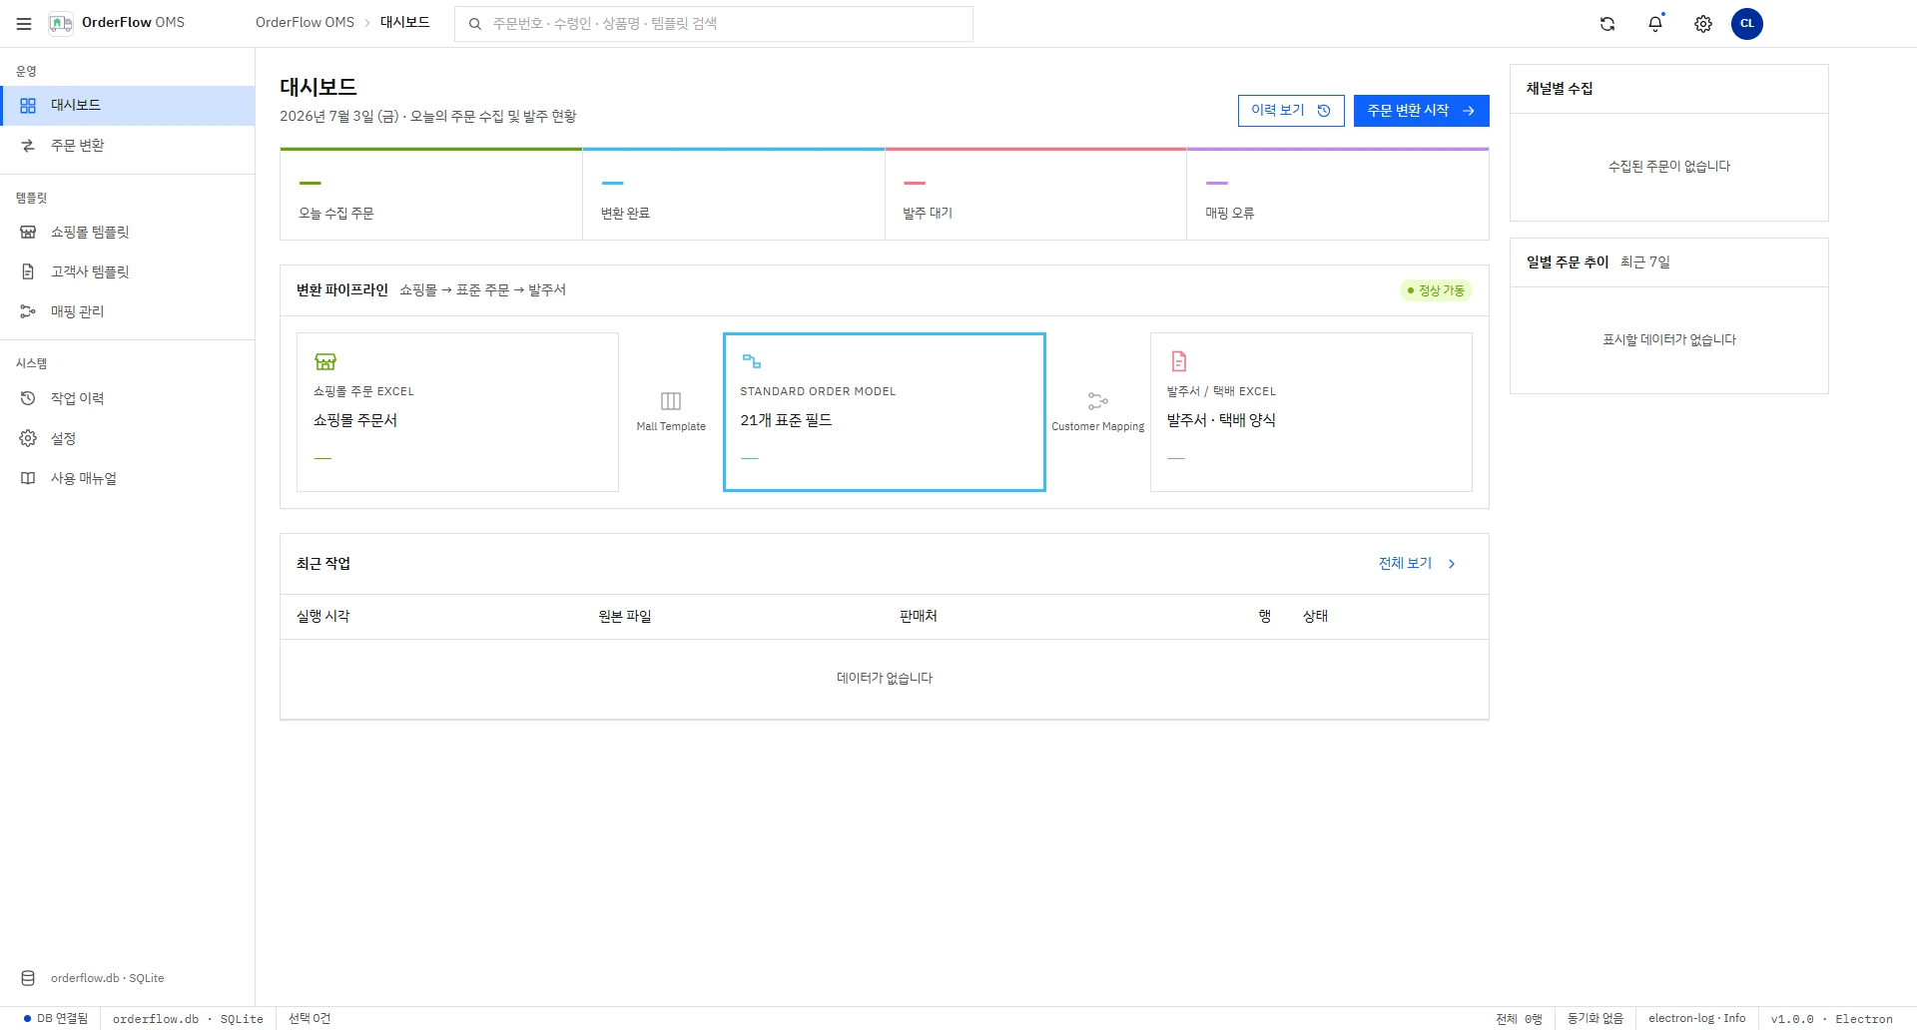Open 매핑 관리 sidebar item
Viewport: 1917px width, 1030px height.
pos(128,312)
